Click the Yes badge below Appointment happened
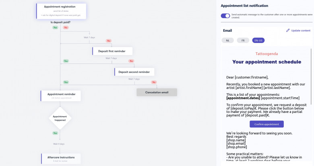This screenshot has width=314, height=166. click(x=55, y=133)
